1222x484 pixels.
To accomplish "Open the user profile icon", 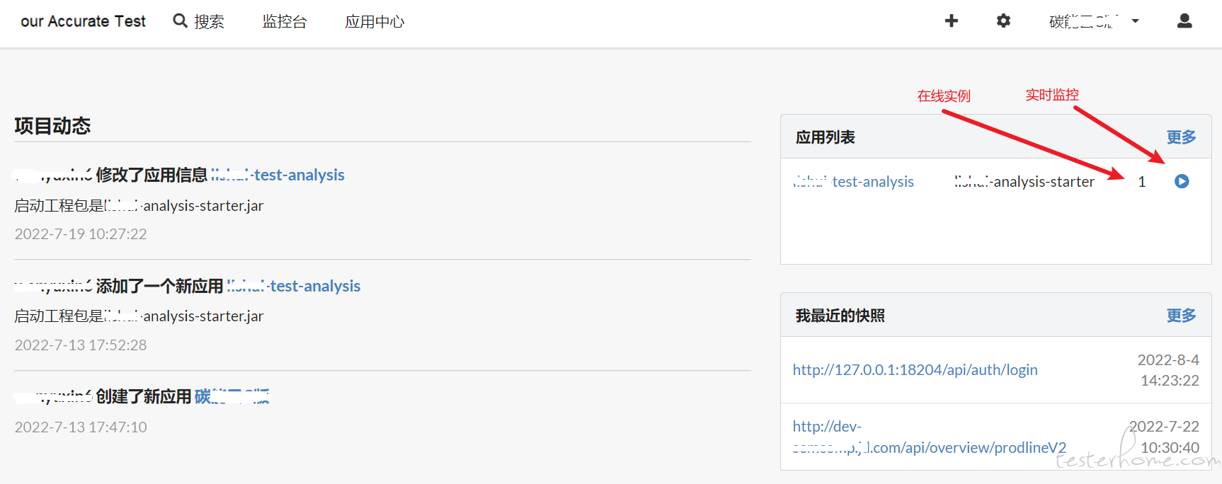I will (x=1184, y=21).
